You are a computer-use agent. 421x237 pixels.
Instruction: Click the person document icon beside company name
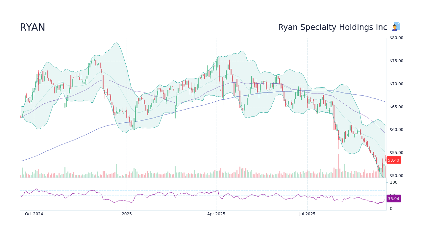coord(396,26)
